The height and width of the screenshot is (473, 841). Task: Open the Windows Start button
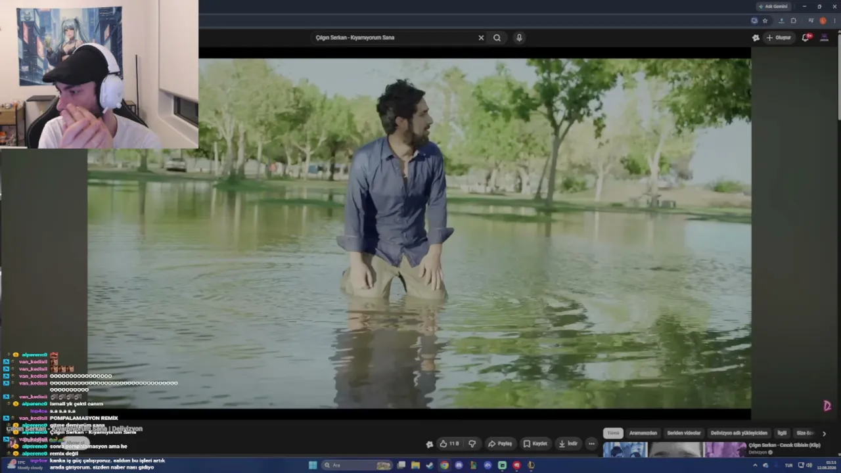pyautogui.click(x=313, y=465)
